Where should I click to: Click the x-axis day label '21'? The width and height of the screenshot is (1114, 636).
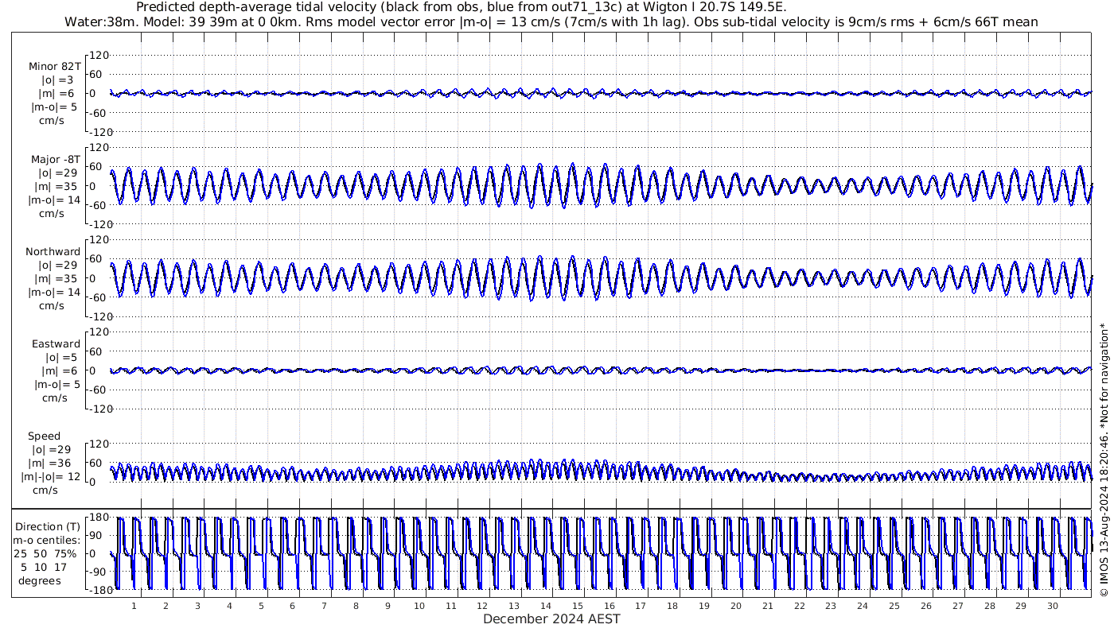click(x=767, y=606)
